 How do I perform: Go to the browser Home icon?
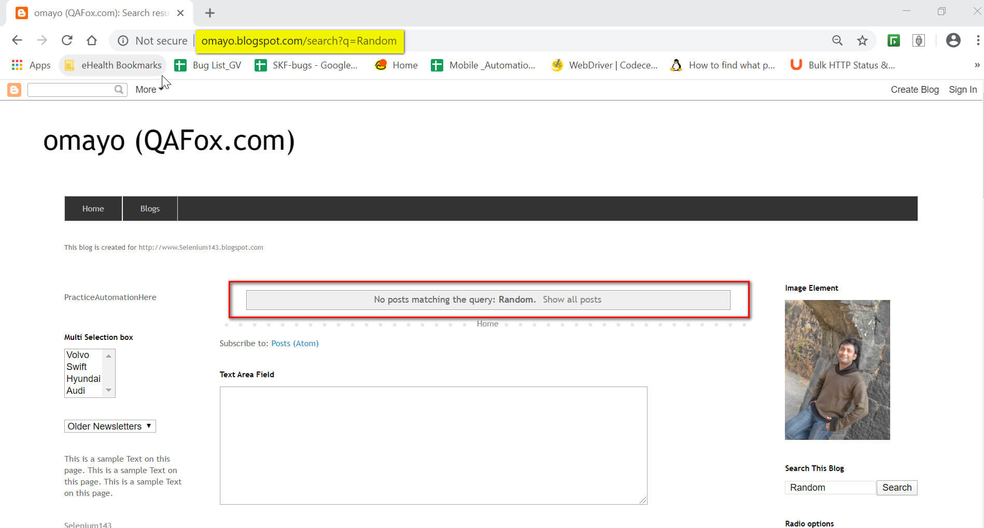[x=92, y=40]
